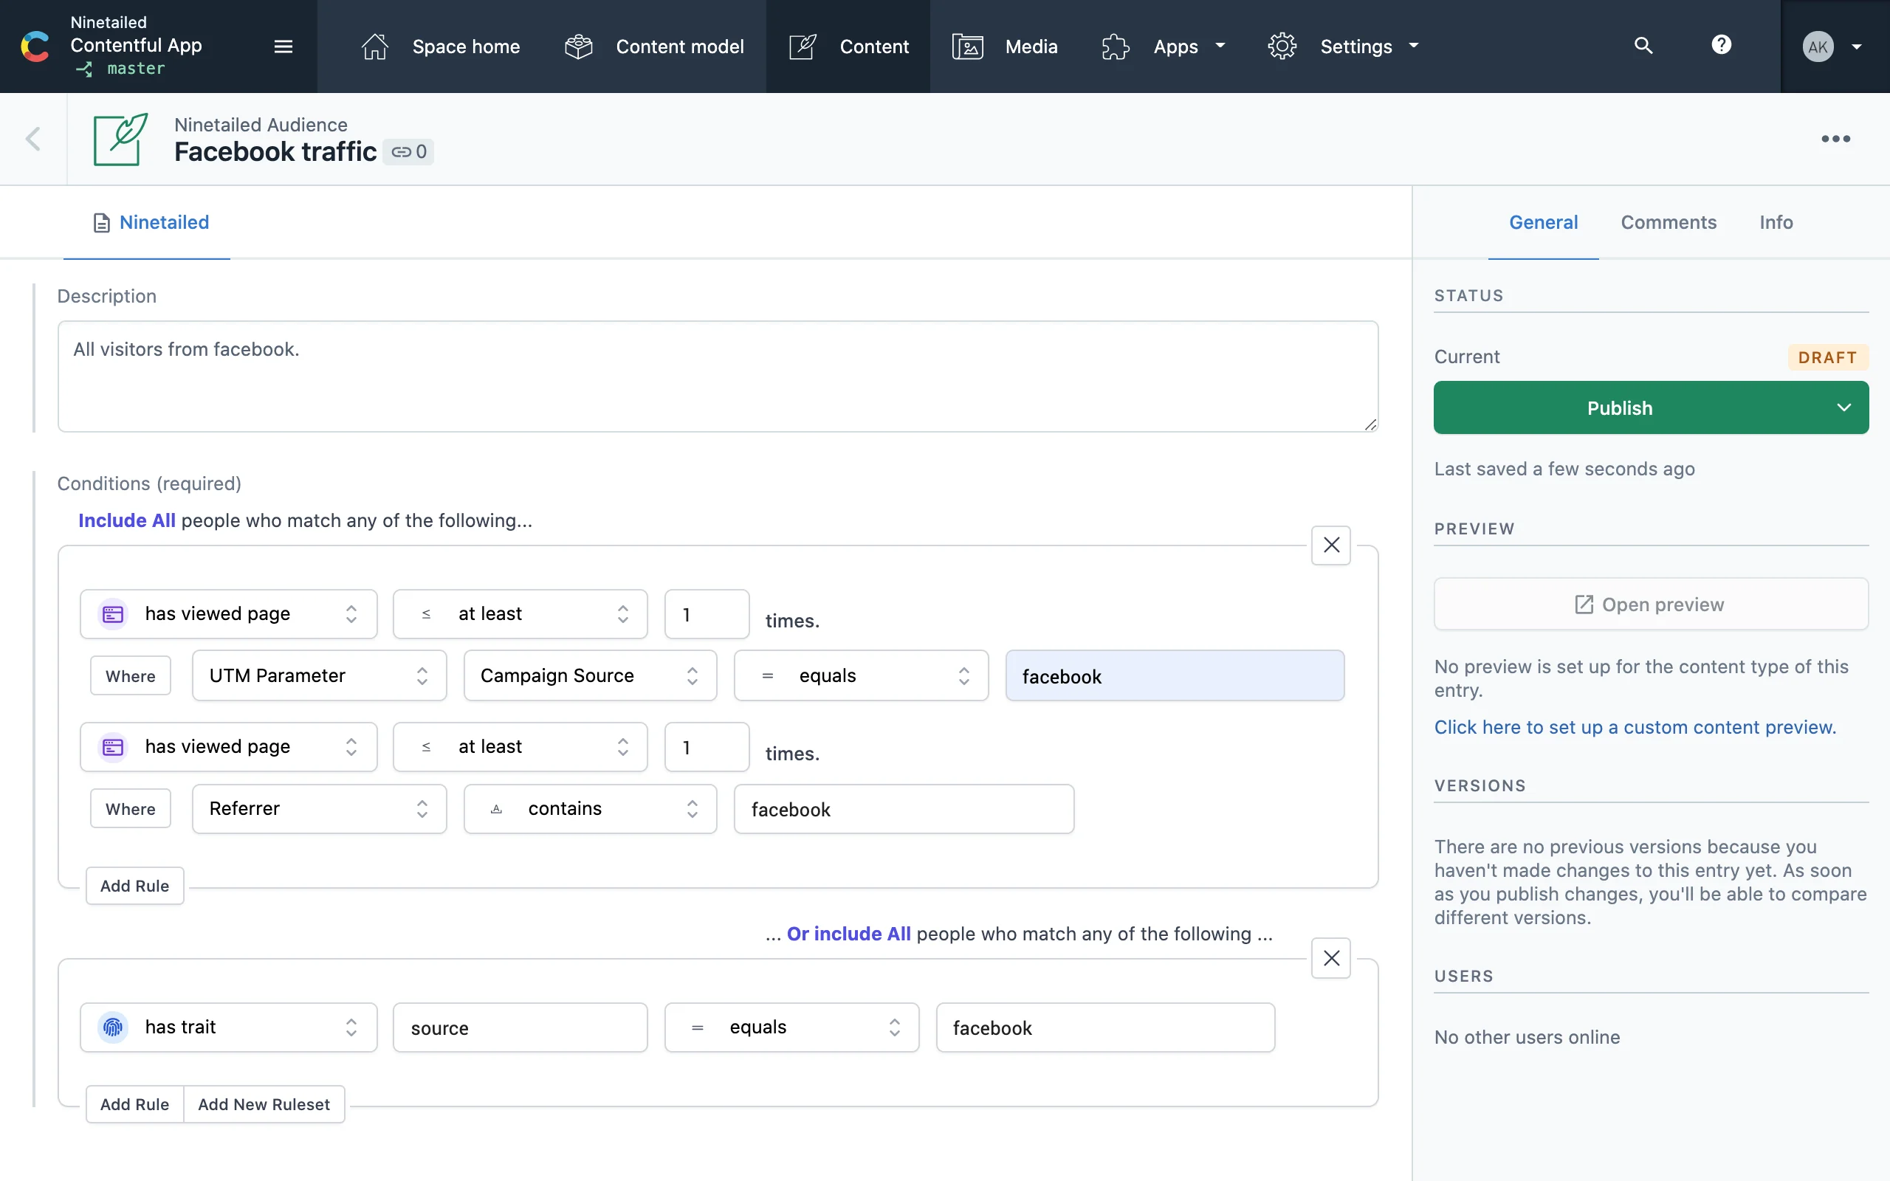Click the entry links count badge

(x=409, y=151)
